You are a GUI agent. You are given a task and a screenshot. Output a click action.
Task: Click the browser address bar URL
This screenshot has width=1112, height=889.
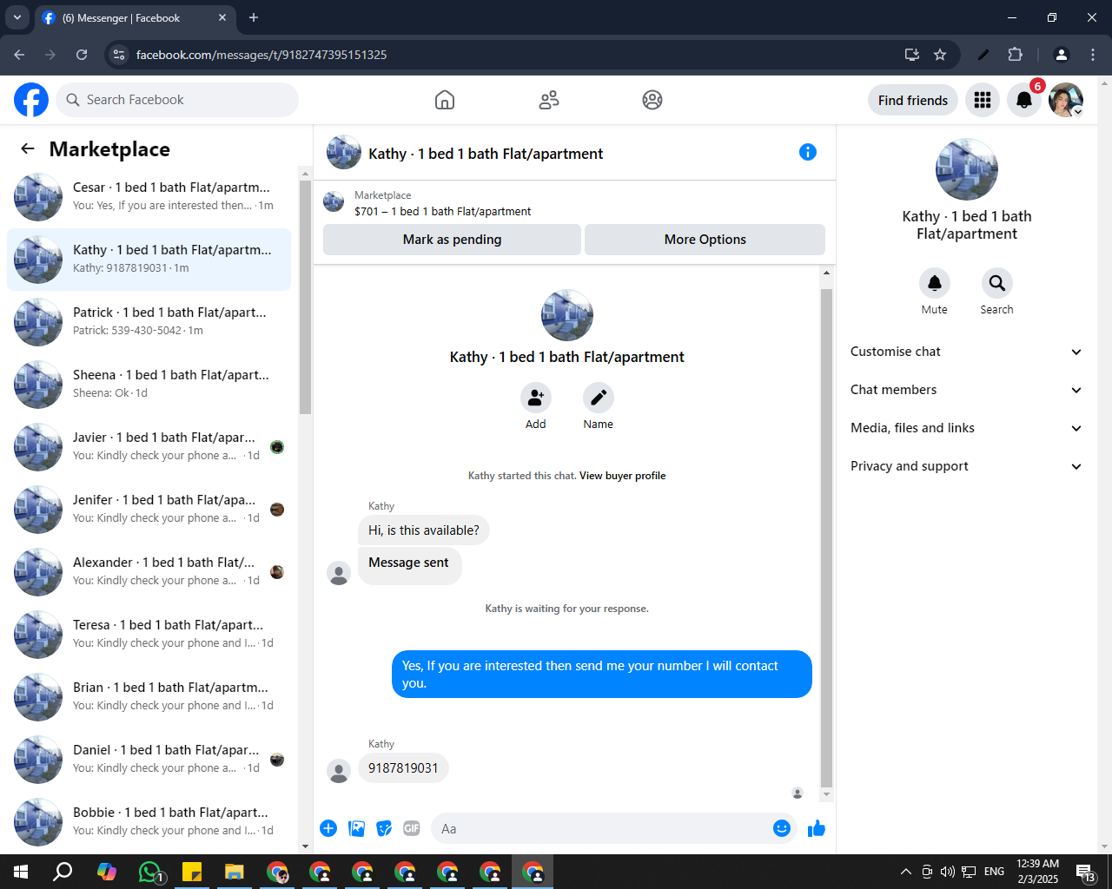click(x=261, y=55)
